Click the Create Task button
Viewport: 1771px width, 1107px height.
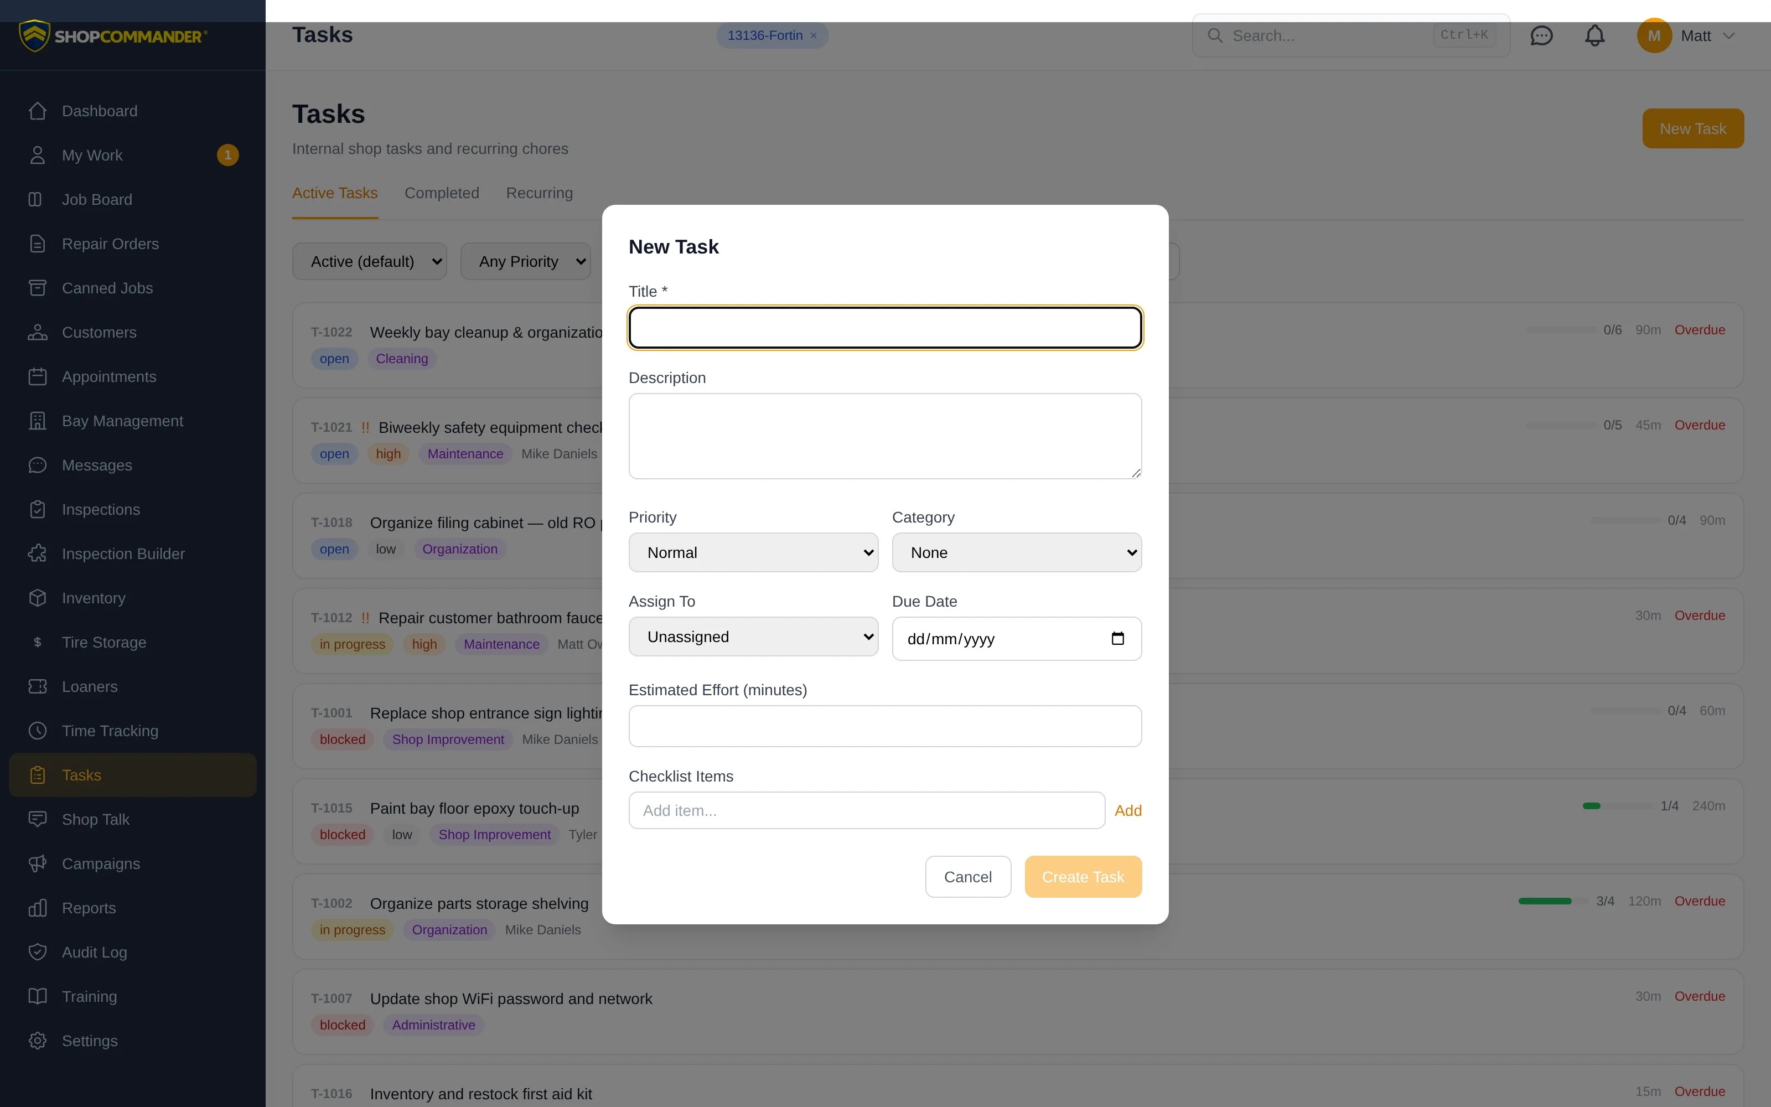[1083, 877]
